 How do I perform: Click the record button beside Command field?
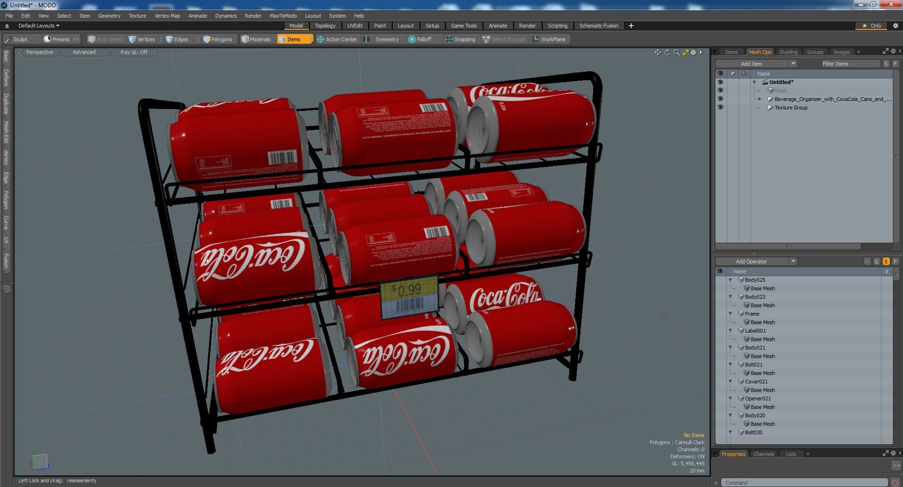tap(895, 483)
